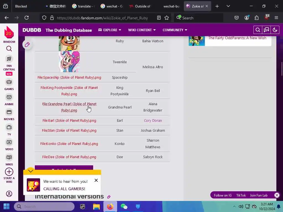Open Earl png file link
This screenshot has width=283, height=212.
point(69,120)
